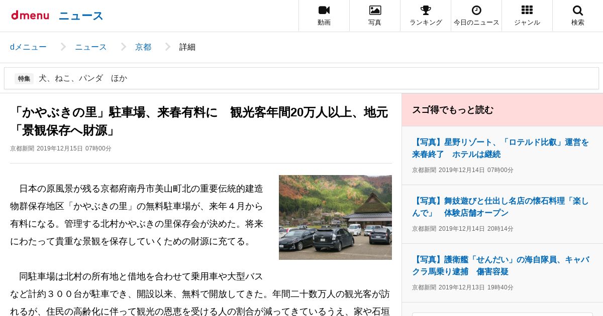Click the スゴ得でもっと読む heading

coord(453,110)
